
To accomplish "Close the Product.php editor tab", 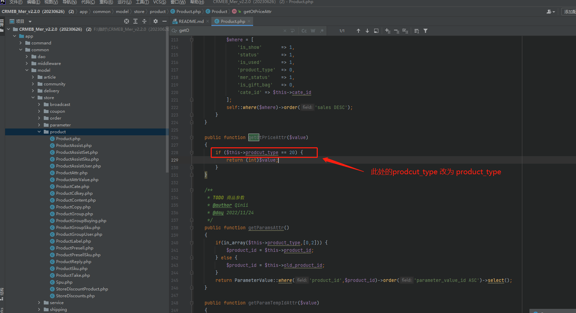I will (249, 21).
